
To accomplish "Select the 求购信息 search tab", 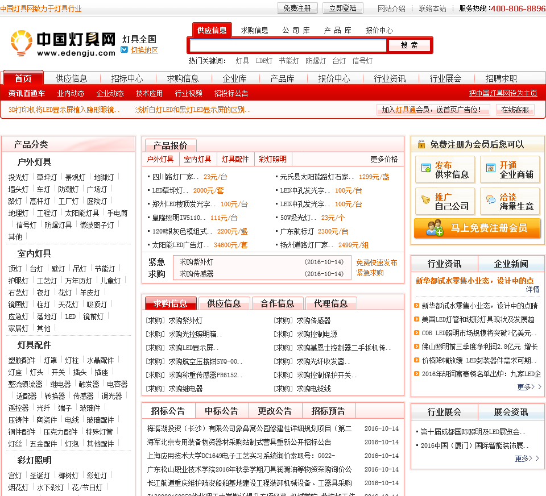I will pos(255,30).
